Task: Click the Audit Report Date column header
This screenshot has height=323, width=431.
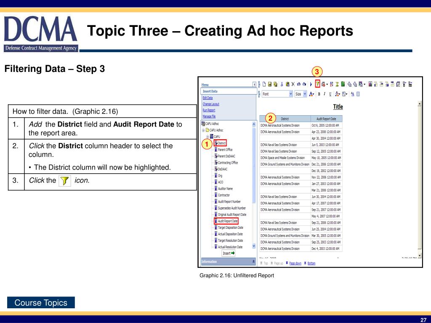Action: click(326, 119)
